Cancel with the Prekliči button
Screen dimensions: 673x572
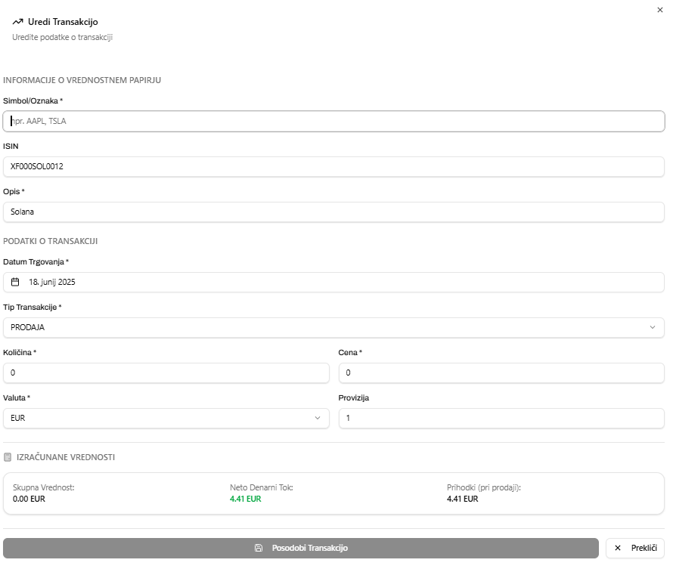pos(635,548)
